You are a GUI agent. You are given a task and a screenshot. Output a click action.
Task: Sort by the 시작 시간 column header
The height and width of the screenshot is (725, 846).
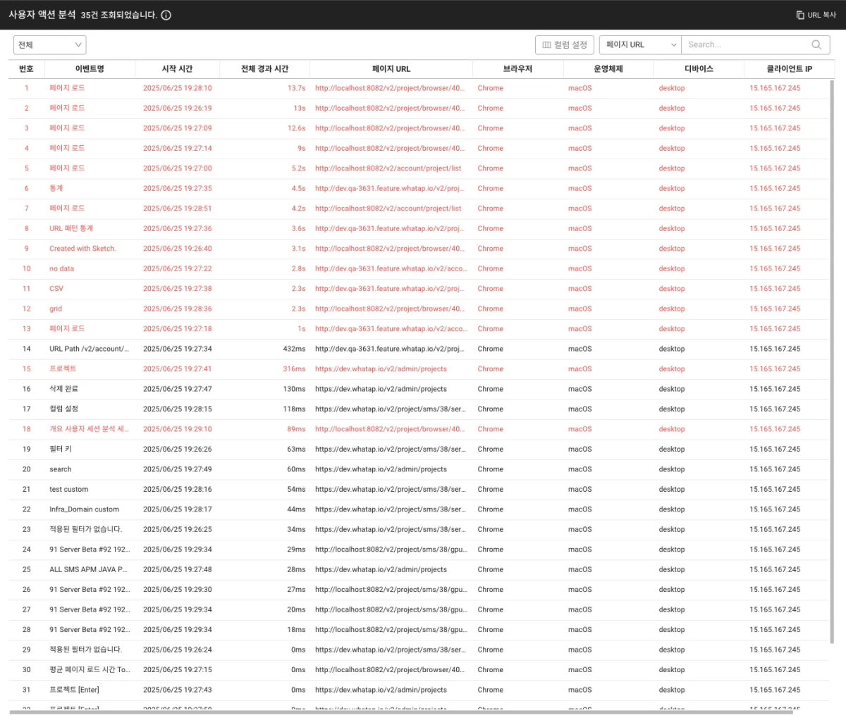(x=177, y=68)
